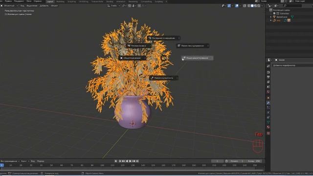
Task: Open the pivot point dropdown
Action: [124, 6]
